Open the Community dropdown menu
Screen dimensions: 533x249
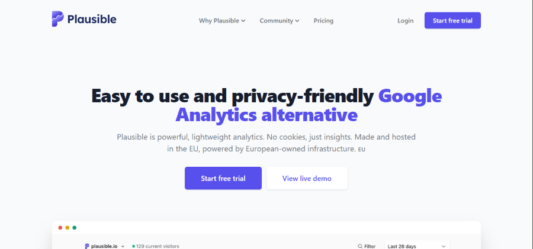(279, 21)
